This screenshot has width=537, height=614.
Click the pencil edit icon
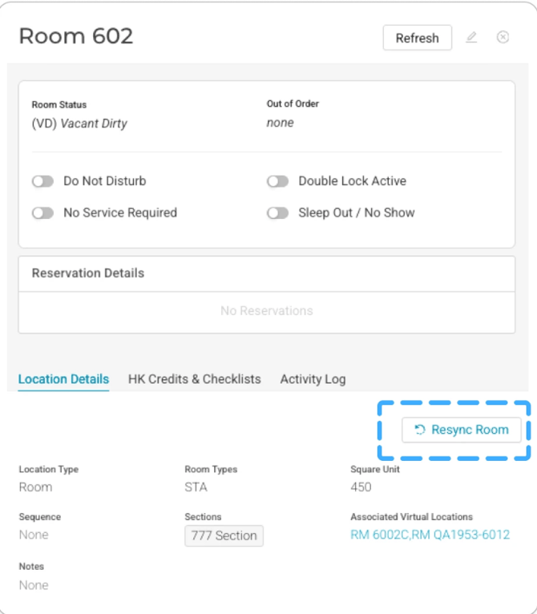(471, 37)
